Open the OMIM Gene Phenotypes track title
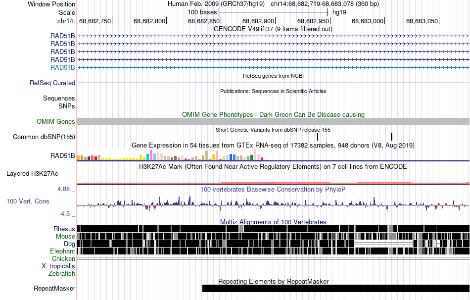The width and height of the screenshot is (470, 300). tap(273, 114)
